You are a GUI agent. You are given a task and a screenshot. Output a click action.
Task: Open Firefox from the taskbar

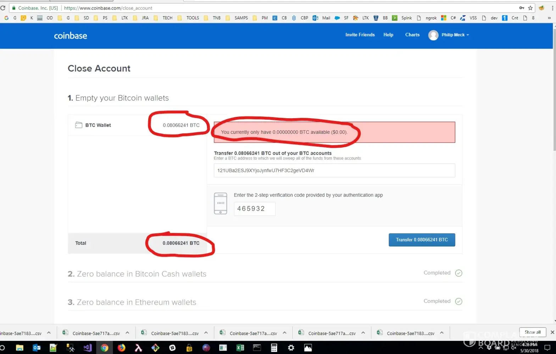[x=121, y=348]
